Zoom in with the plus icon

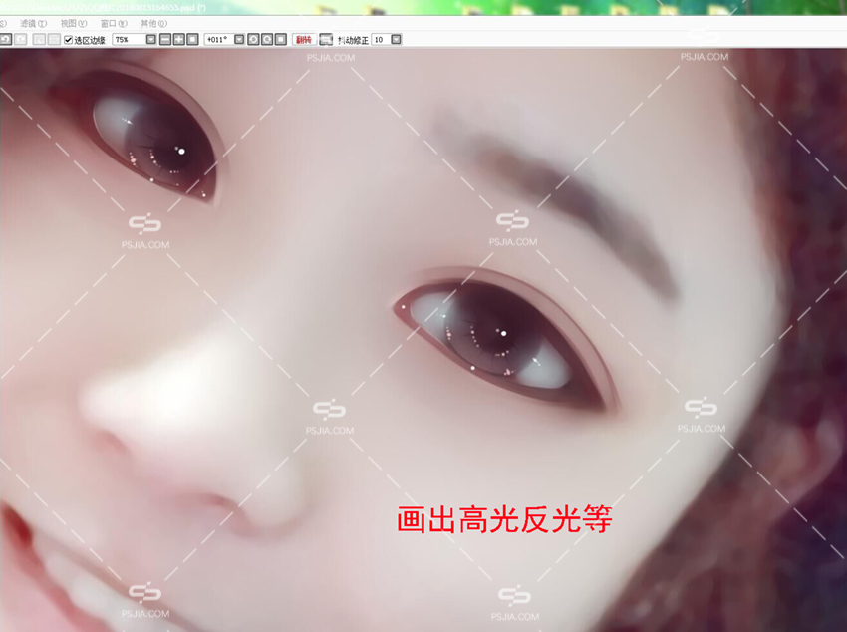[x=178, y=40]
